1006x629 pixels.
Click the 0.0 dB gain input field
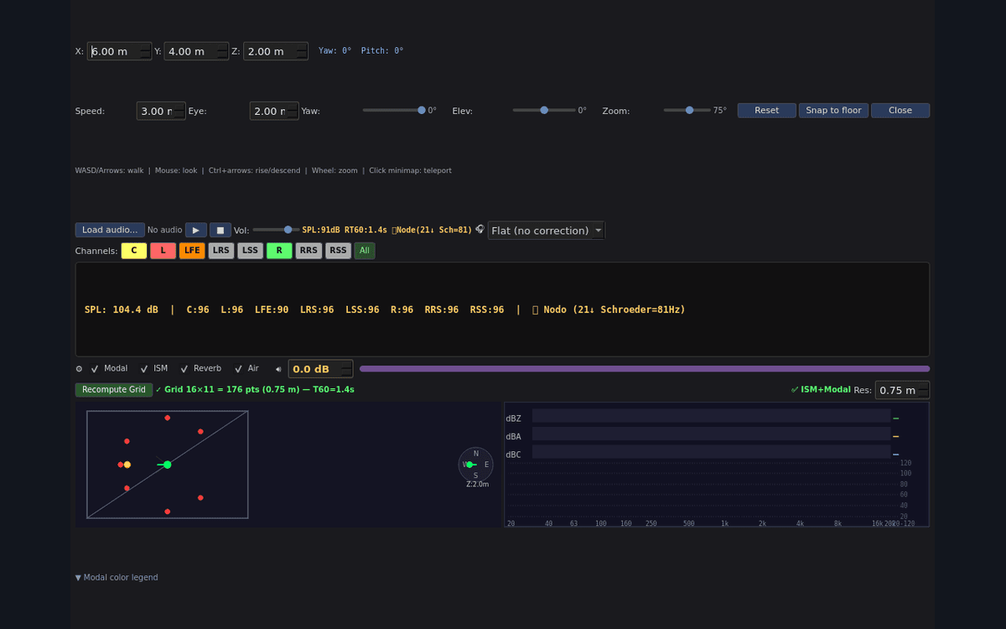(x=320, y=369)
